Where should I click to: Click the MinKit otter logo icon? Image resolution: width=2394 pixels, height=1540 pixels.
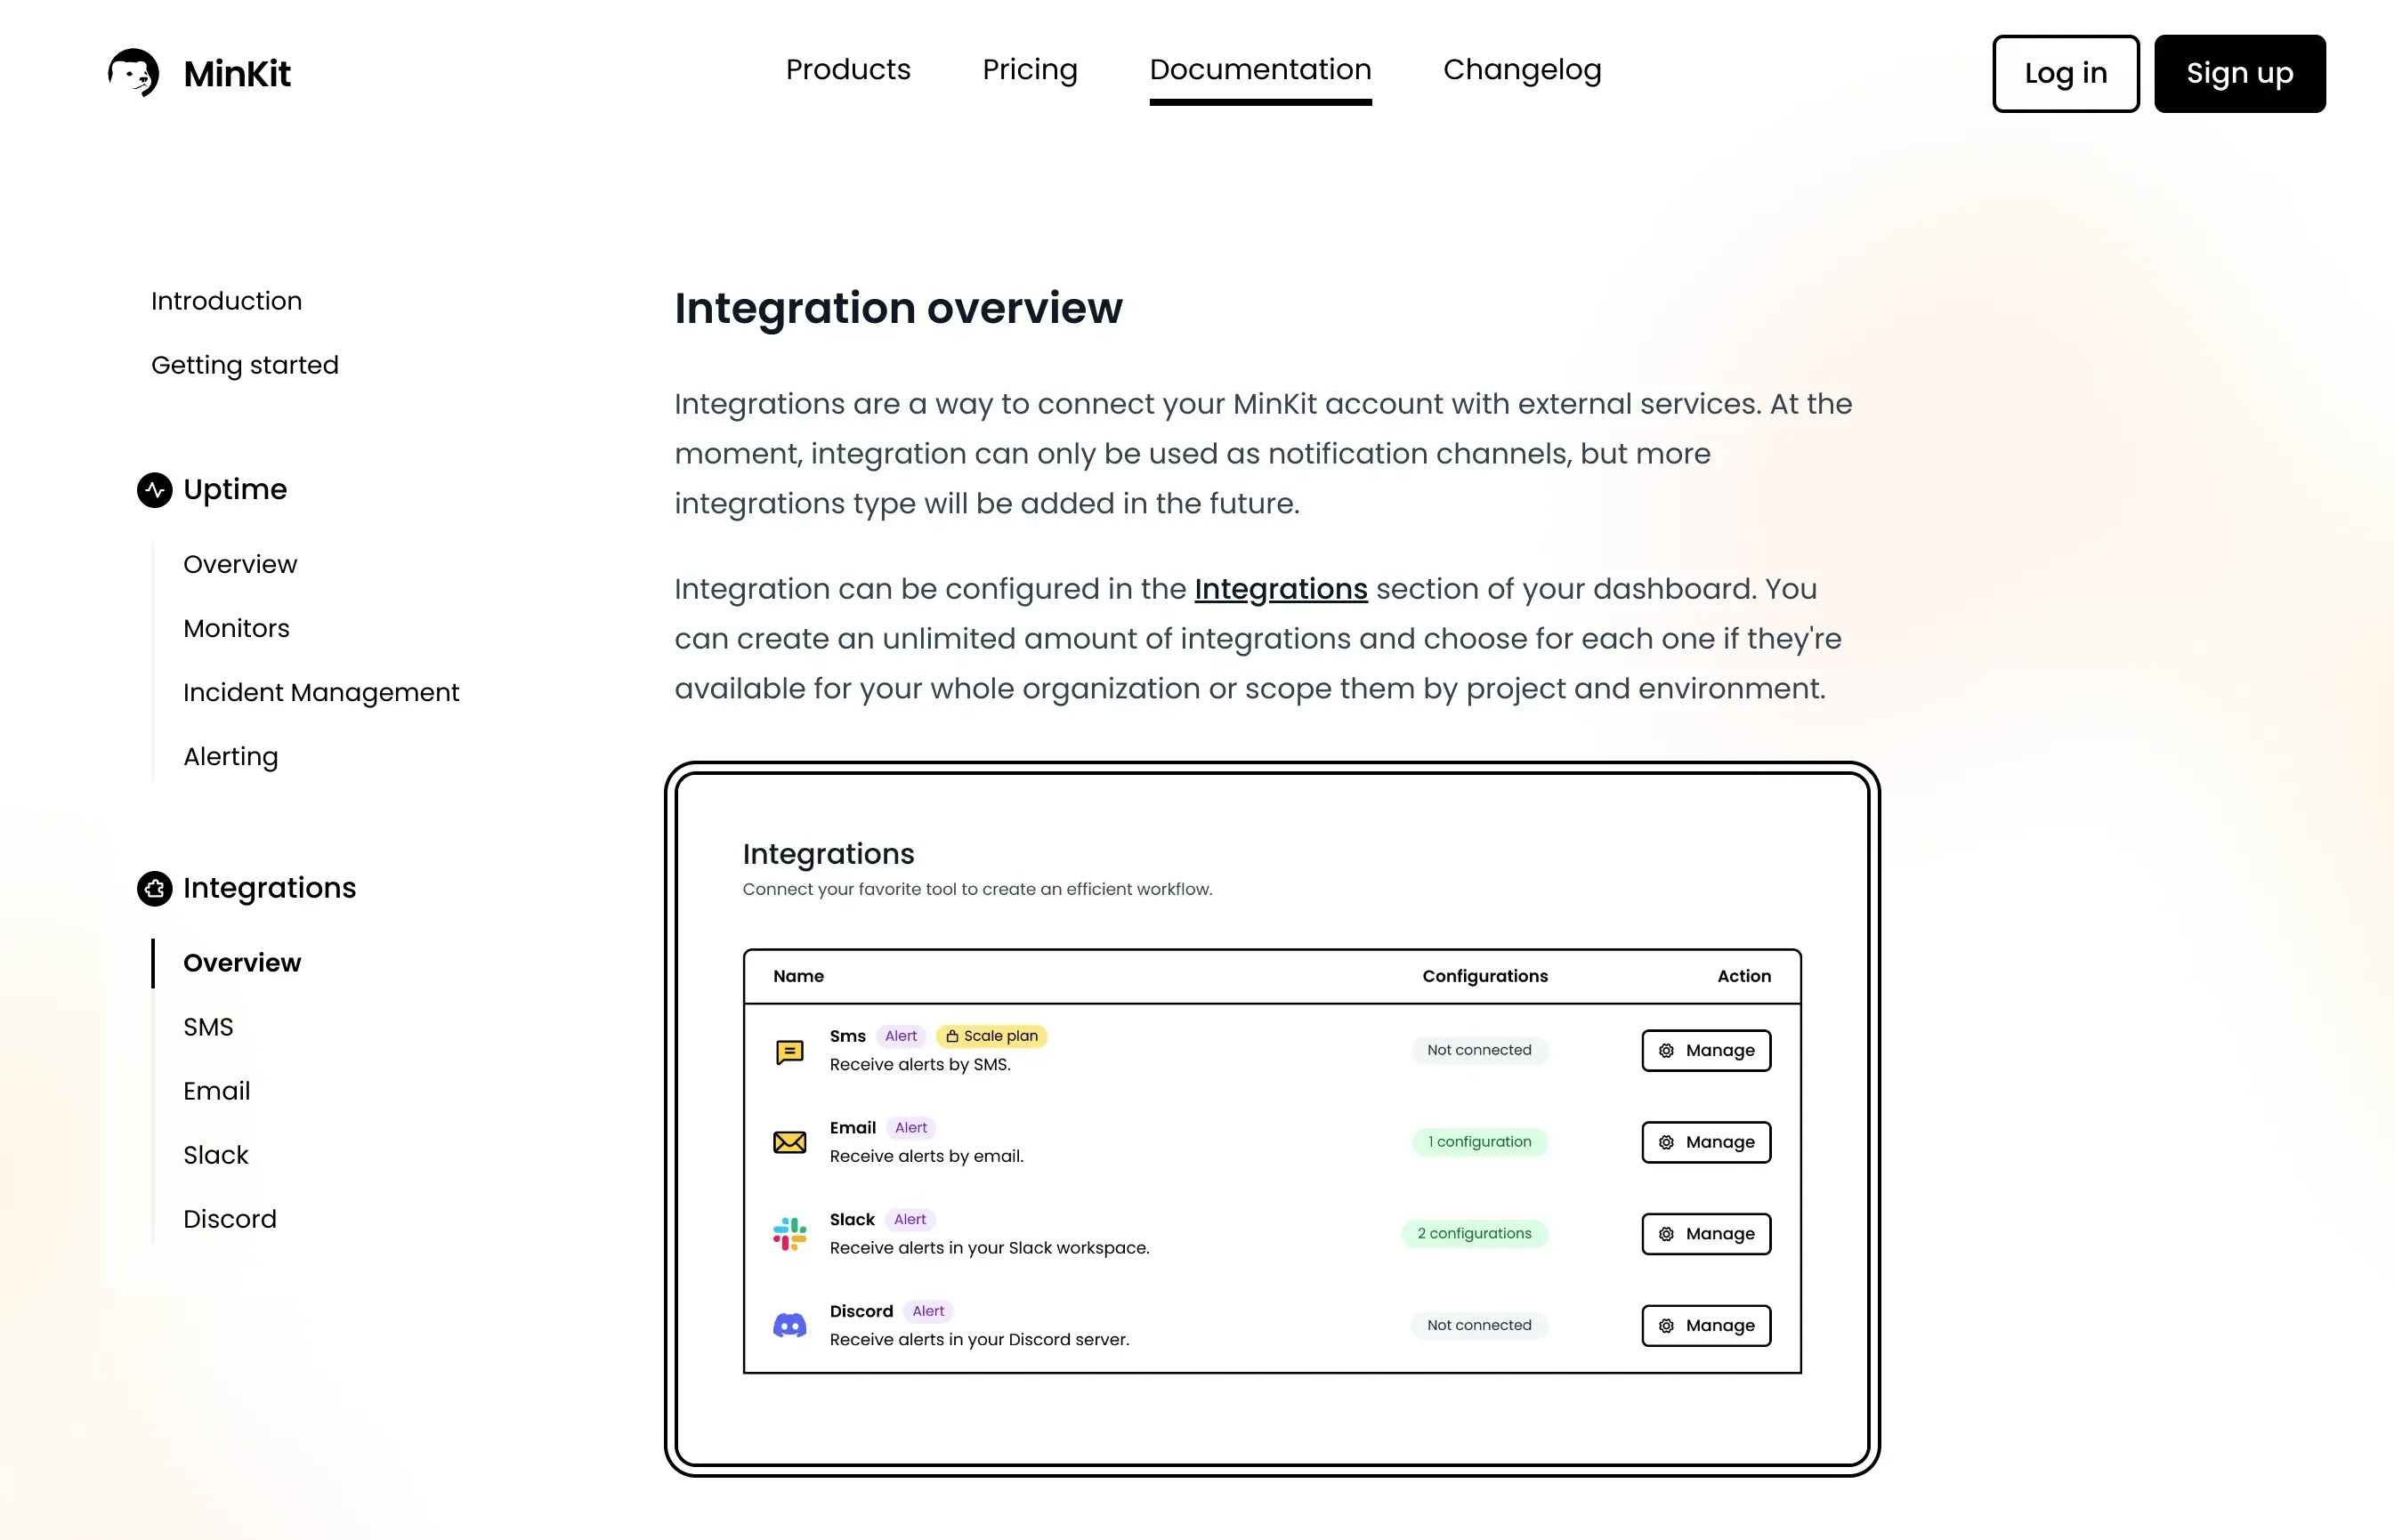(x=133, y=73)
